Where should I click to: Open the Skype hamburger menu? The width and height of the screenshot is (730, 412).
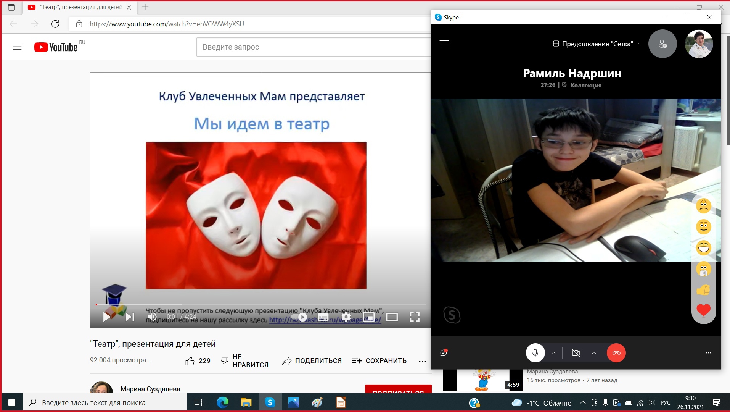[x=444, y=44]
